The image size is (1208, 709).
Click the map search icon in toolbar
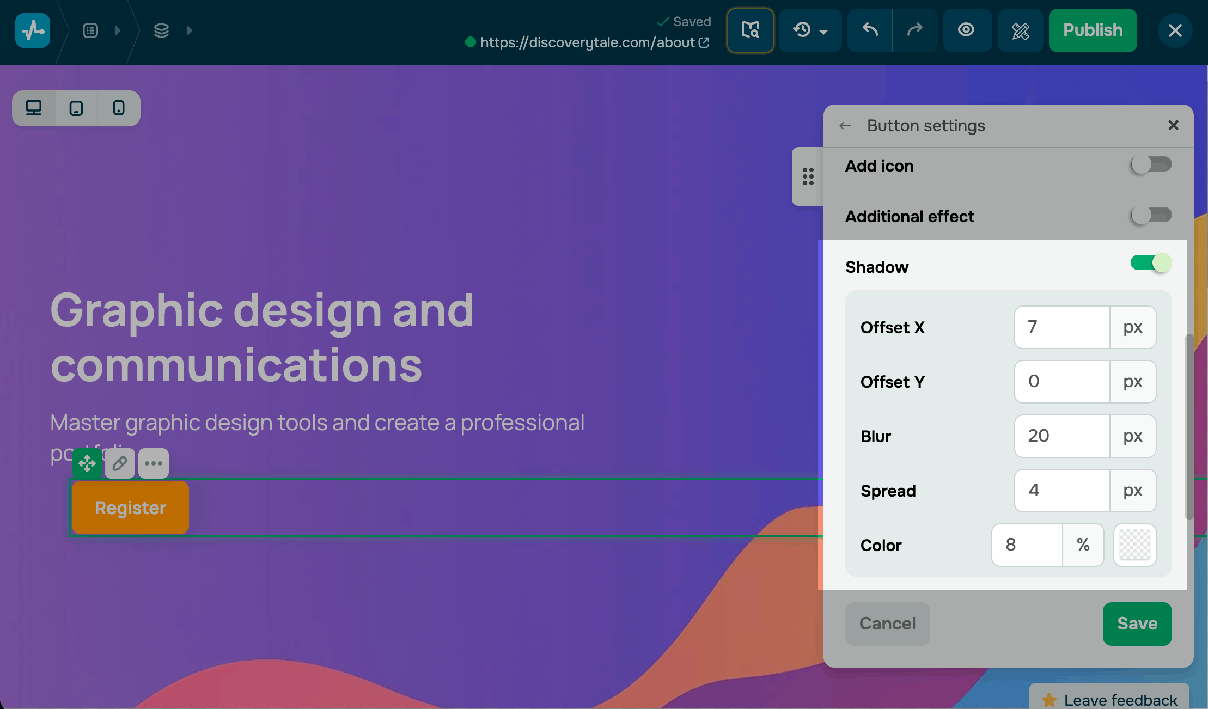[750, 30]
